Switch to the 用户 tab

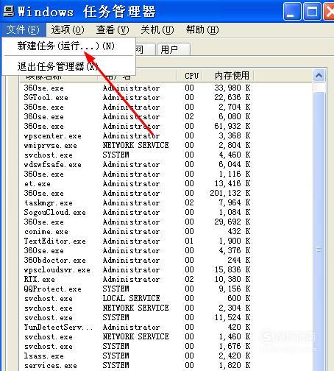click(x=173, y=49)
